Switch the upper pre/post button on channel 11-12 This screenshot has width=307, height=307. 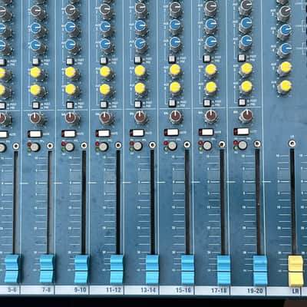103,61
